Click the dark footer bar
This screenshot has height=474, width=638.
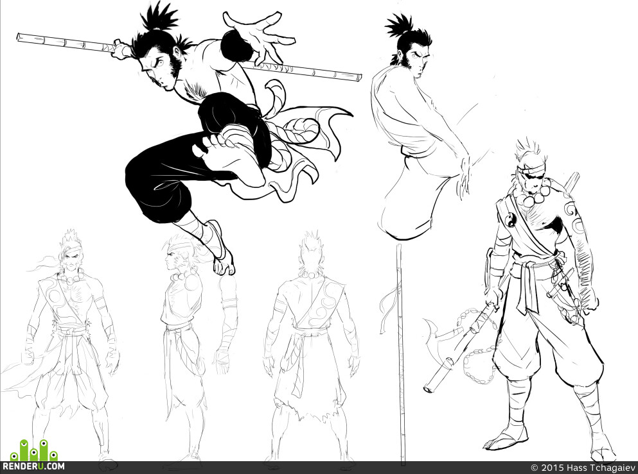click(x=319, y=468)
